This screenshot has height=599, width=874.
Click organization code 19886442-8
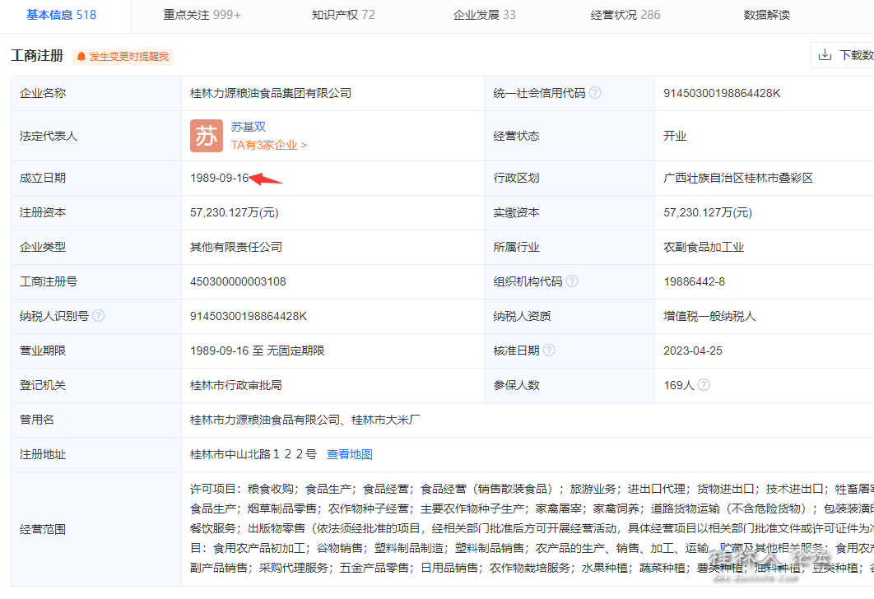[x=694, y=281]
